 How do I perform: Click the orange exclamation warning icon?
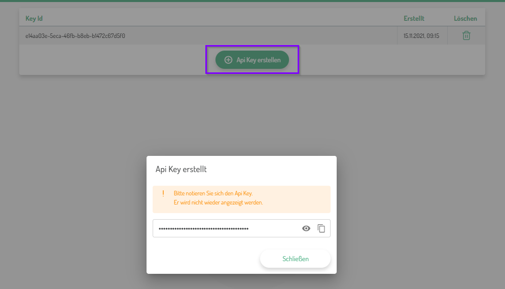point(163,193)
